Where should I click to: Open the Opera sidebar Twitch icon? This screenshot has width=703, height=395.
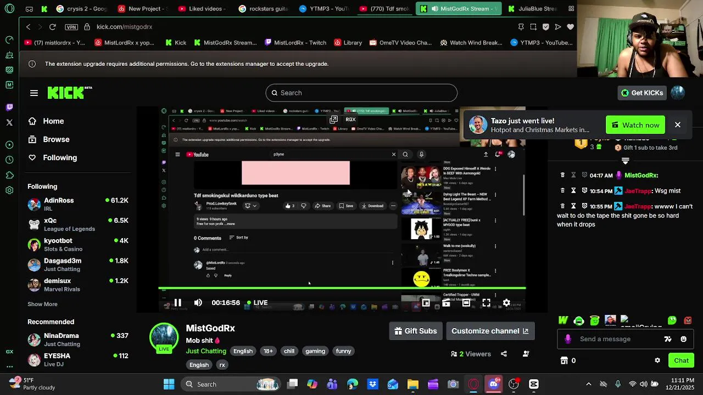point(9,108)
